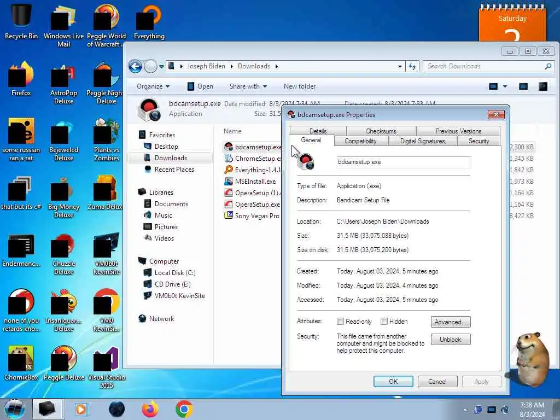Open the Organize dropdown menu
Image resolution: width=560 pixels, height=420 pixels.
point(153,86)
